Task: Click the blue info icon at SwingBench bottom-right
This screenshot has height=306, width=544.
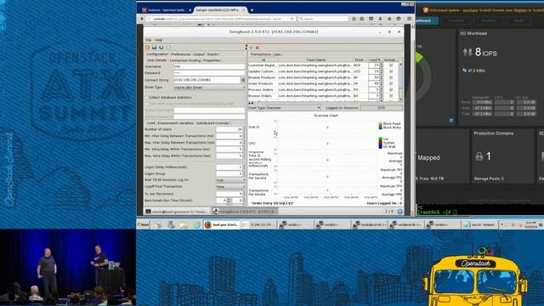Action: point(399,212)
